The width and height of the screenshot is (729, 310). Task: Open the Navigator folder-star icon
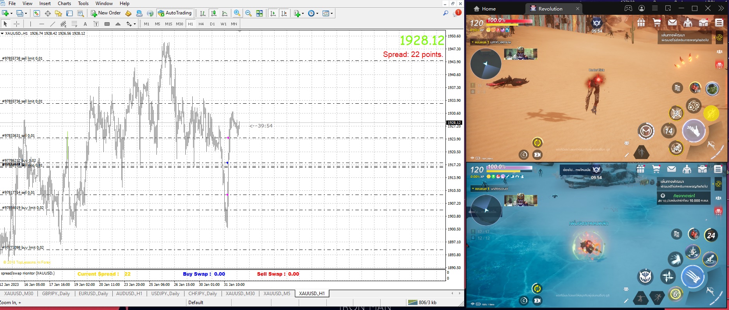pyautogui.click(x=59, y=13)
